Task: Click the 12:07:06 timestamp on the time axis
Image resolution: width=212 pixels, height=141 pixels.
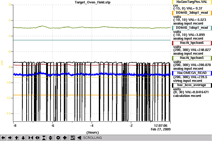Action: (161, 126)
